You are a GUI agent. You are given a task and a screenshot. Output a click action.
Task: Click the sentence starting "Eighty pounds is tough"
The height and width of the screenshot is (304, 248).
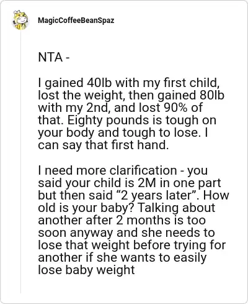[142, 120]
